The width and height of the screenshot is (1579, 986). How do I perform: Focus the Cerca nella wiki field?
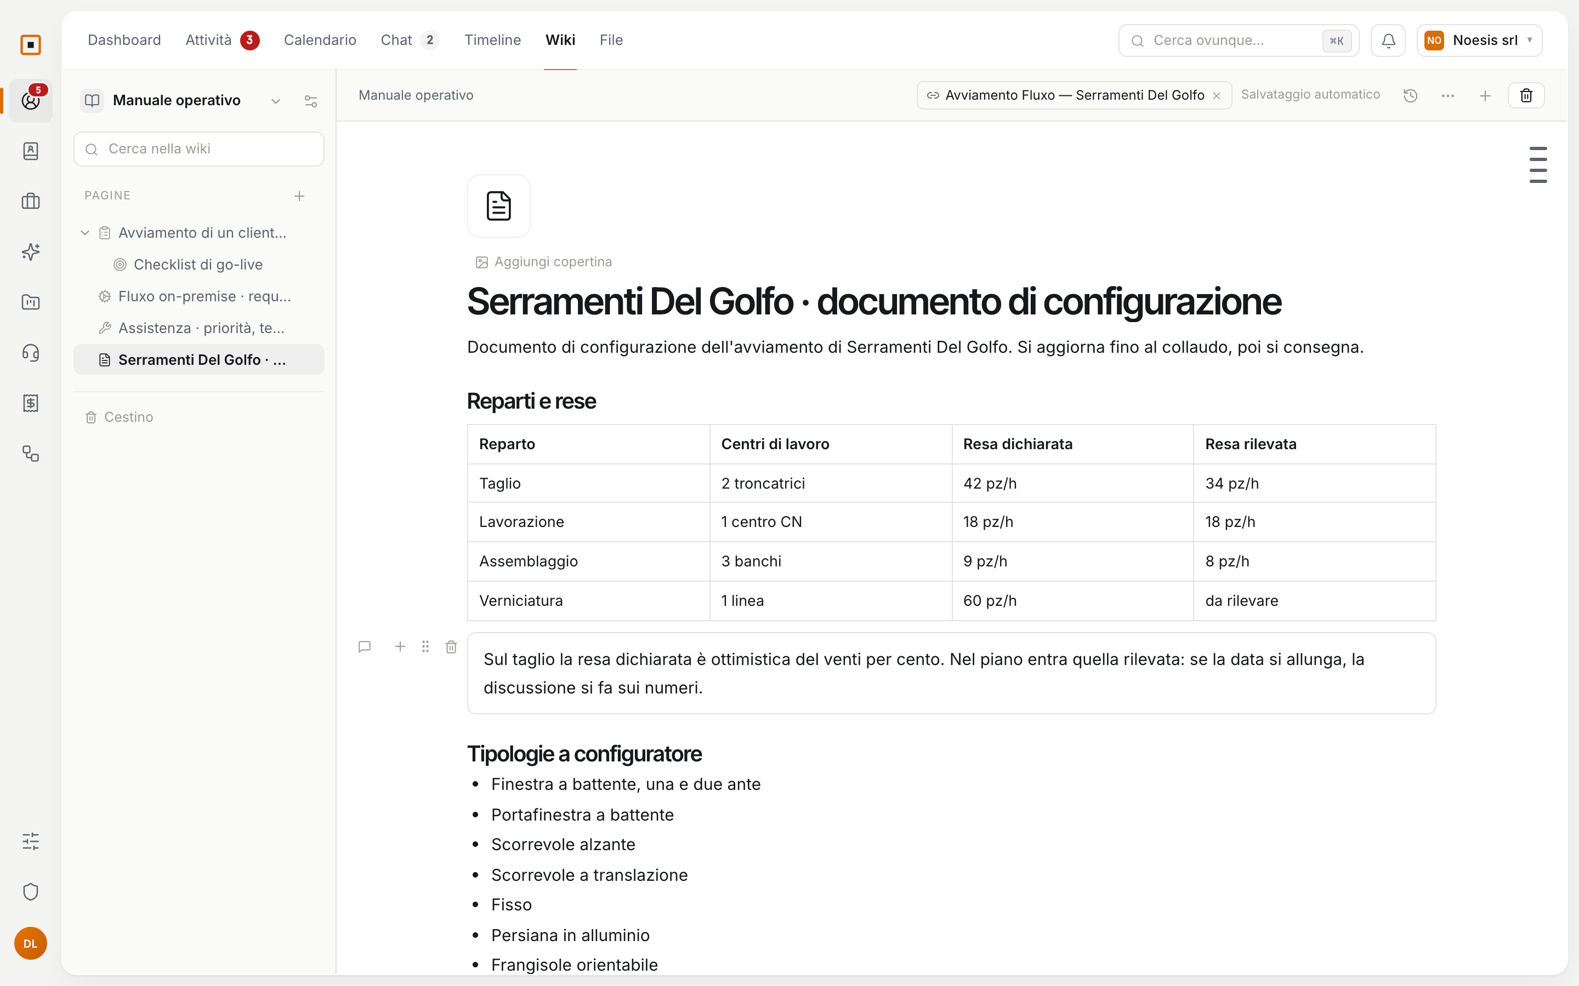tap(199, 150)
